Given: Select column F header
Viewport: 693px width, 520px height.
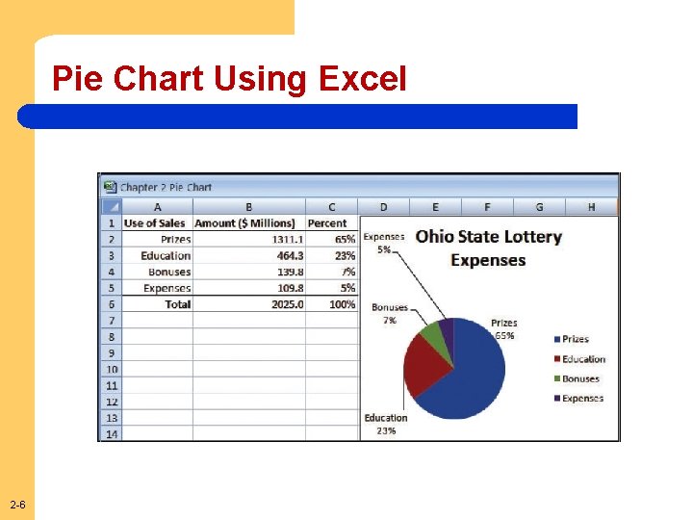Looking at the screenshot, I should 487,206.
